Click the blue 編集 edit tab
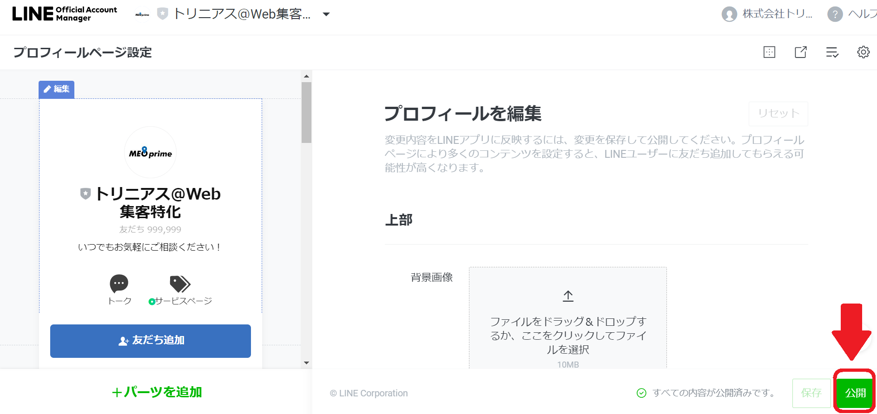The width and height of the screenshot is (877, 414). (x=56, y=89)
